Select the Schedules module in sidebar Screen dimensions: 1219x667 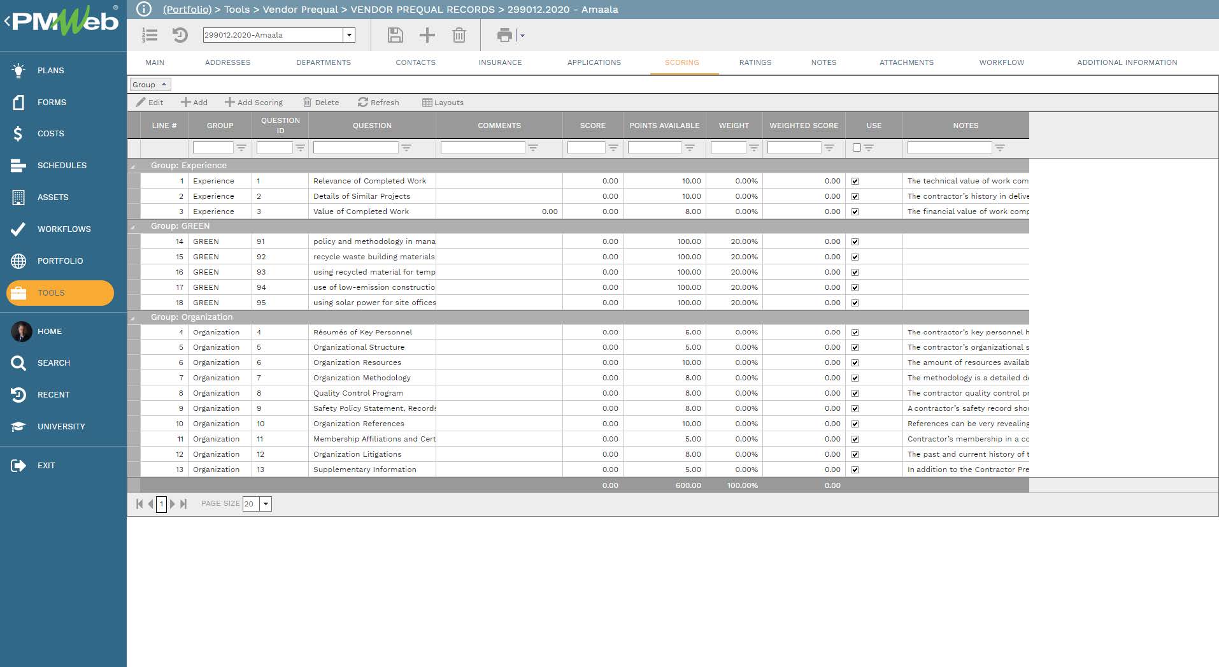62,165
